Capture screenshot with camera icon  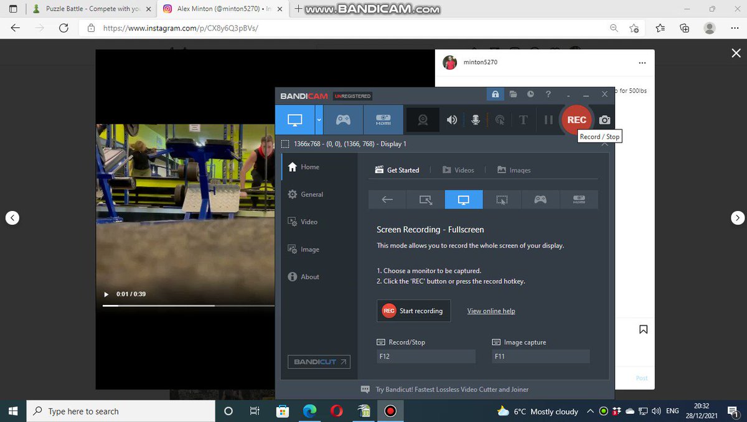pos(604,120)
